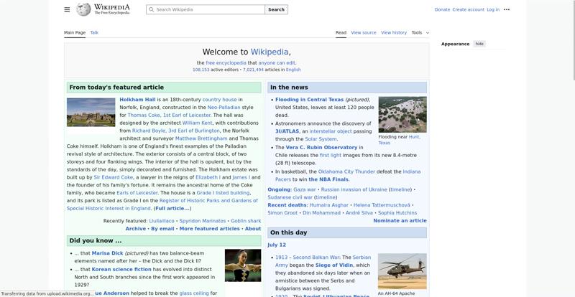575x297 pixels.
Task: Open the featured article Archive link
Action: pyautogui.click(x=136, y=229)
